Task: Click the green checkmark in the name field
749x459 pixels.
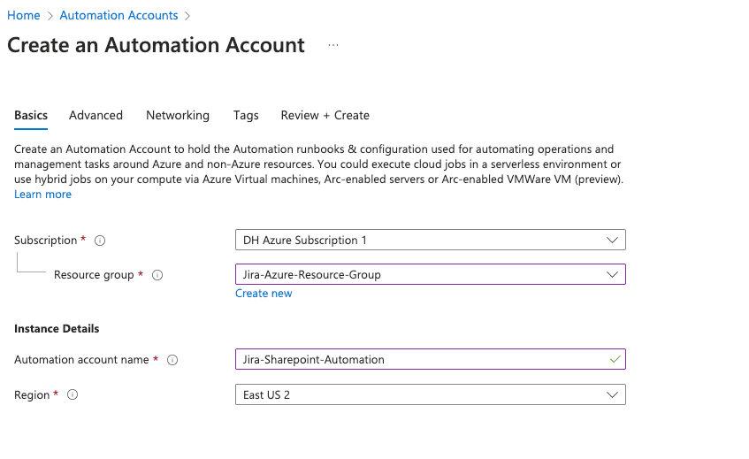Action: coord(615,359)
